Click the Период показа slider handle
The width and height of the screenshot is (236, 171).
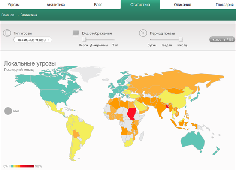point(181,39)
